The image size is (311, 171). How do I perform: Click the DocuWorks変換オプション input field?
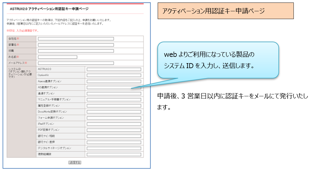click(114, 112)
